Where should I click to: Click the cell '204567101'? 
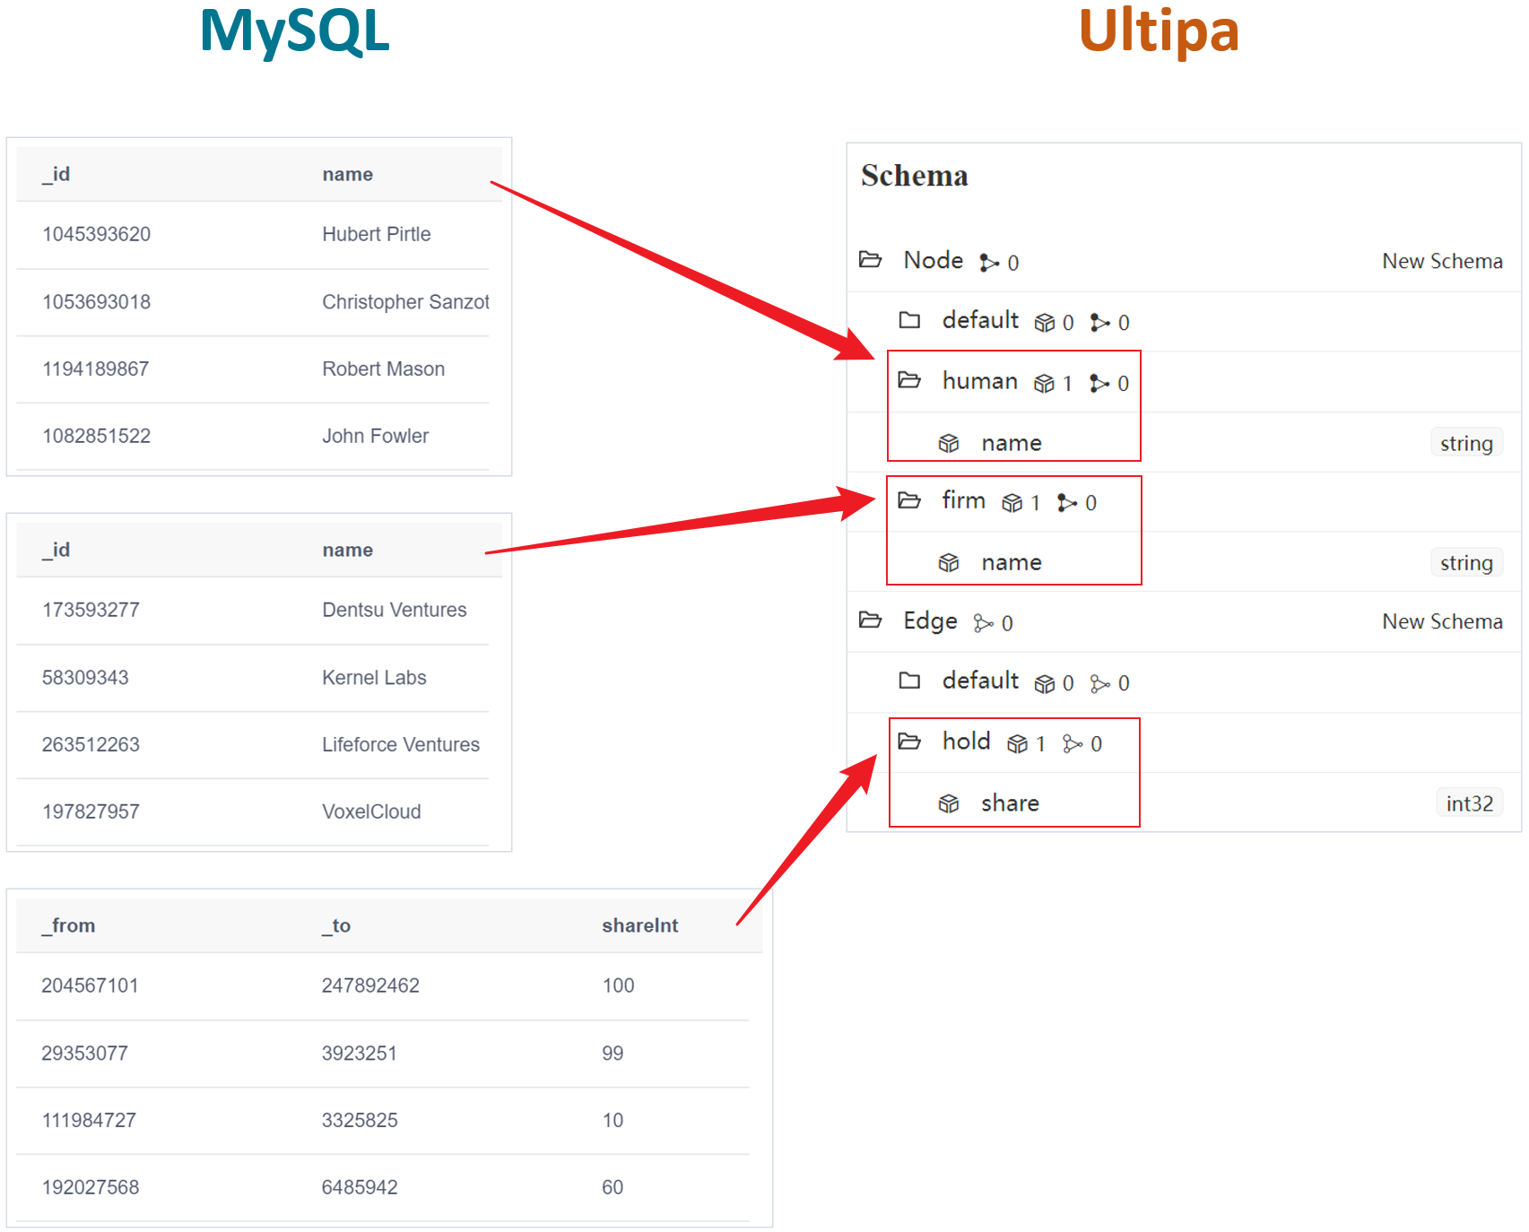click(x=90, y=985)
